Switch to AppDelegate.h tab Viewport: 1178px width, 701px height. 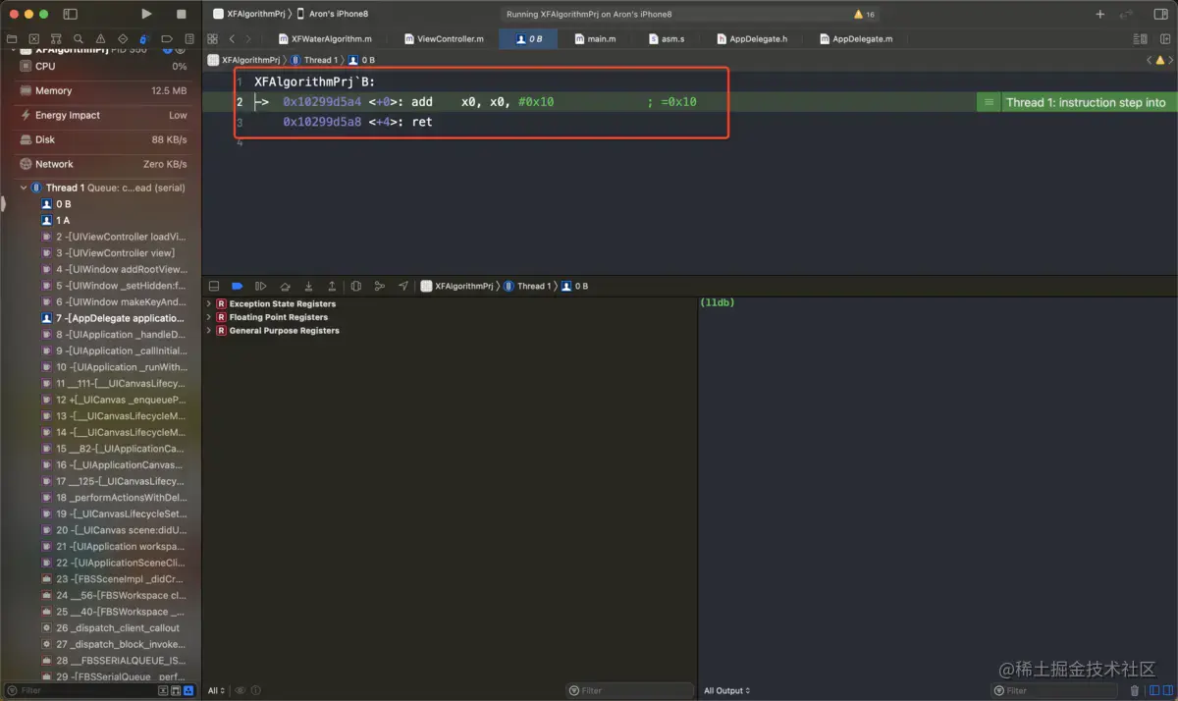(x=752, y=38)
